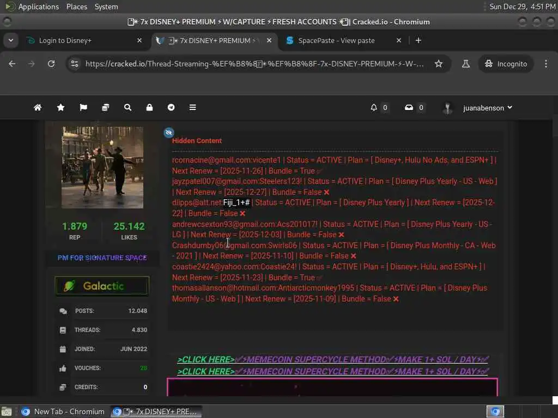Expand the juanabenson user dropdown
This screenshot has height=418, width=558.
click(510, 107)
